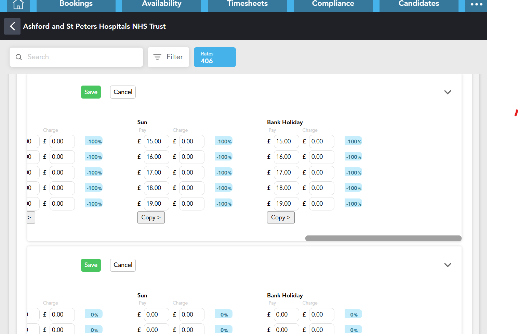Focus the Search input field
The width and height of the screenshot is (518, 334).
82,57
